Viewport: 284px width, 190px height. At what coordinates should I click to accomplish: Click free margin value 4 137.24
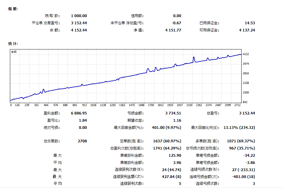pyautogui.click(x=247, y=30)
